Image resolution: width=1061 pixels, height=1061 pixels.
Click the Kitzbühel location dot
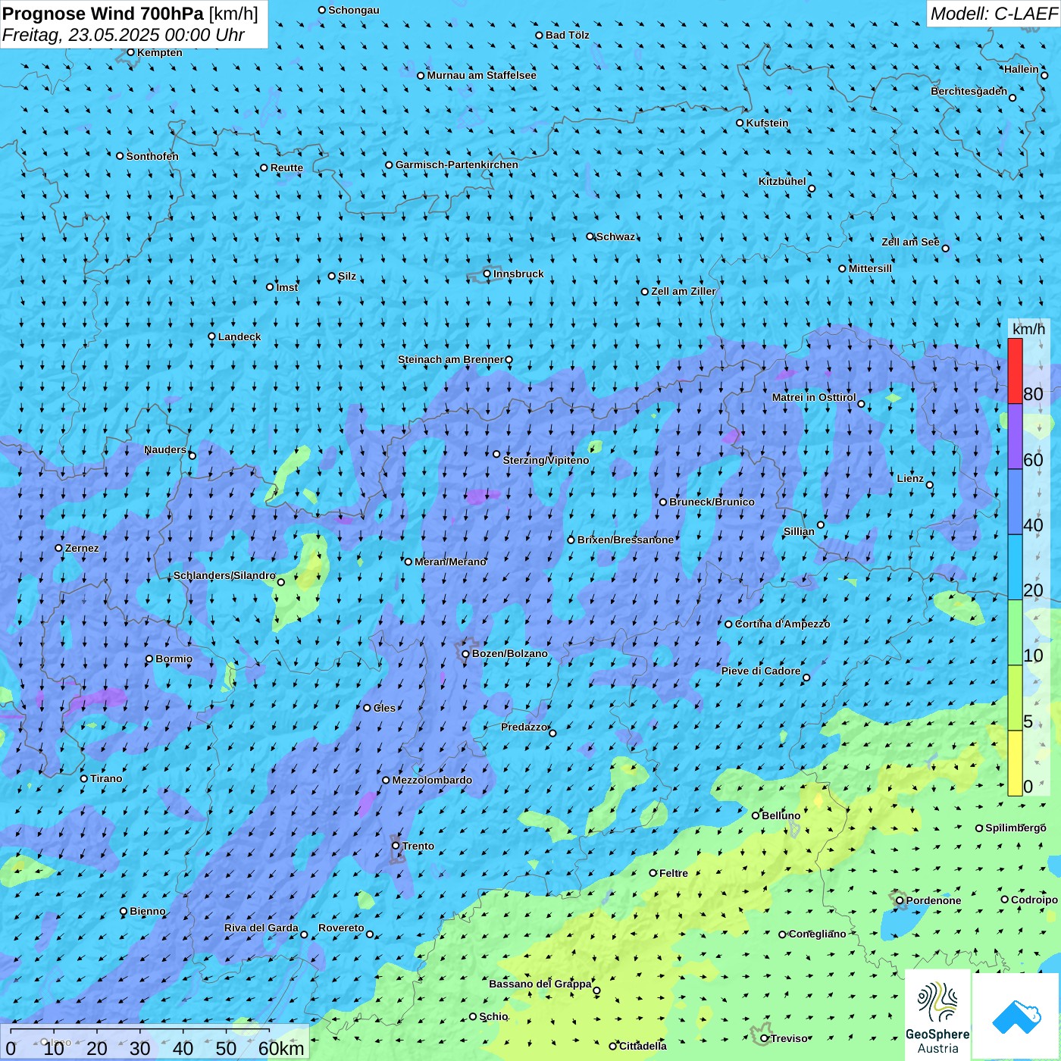pos(812,189)
